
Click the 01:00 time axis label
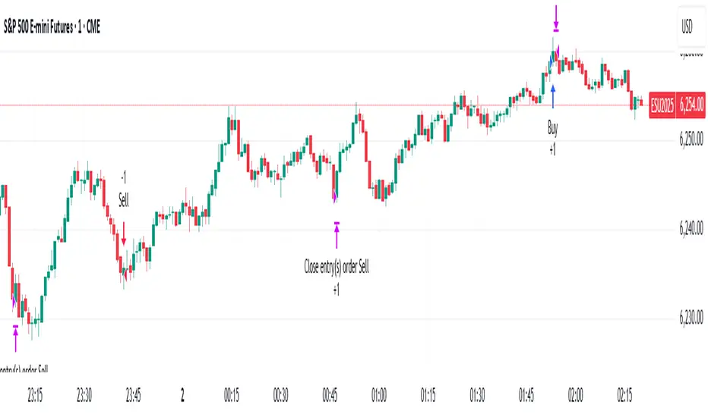(x=379, y=395)
